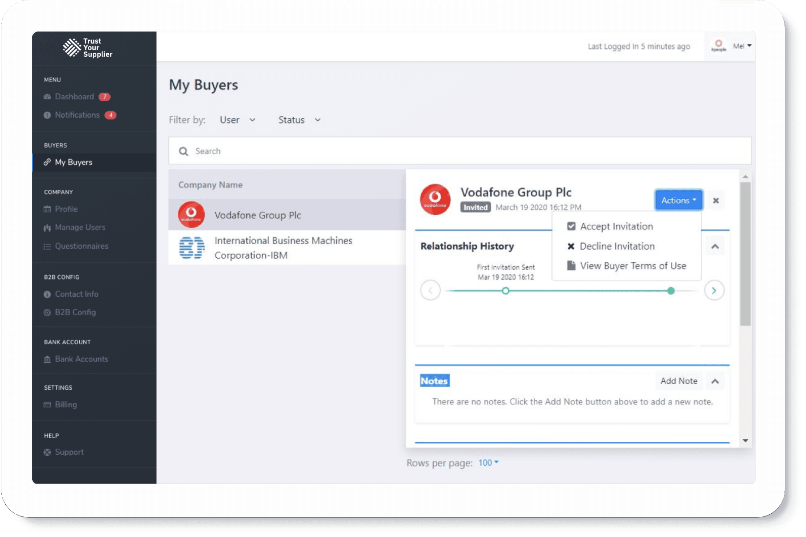Click previous arrow on relationship timeline
The image size is (806, 537).
click(430, 290)
